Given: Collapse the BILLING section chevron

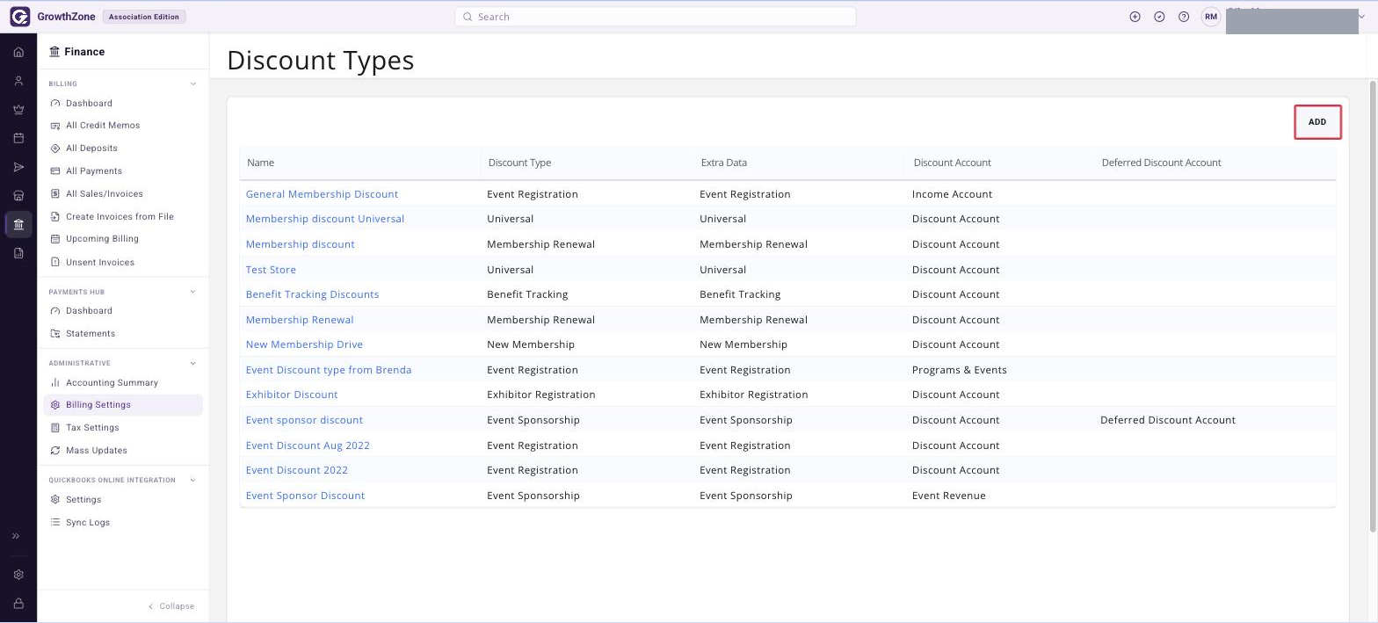Looking at the screenshot, I should 193,84.
